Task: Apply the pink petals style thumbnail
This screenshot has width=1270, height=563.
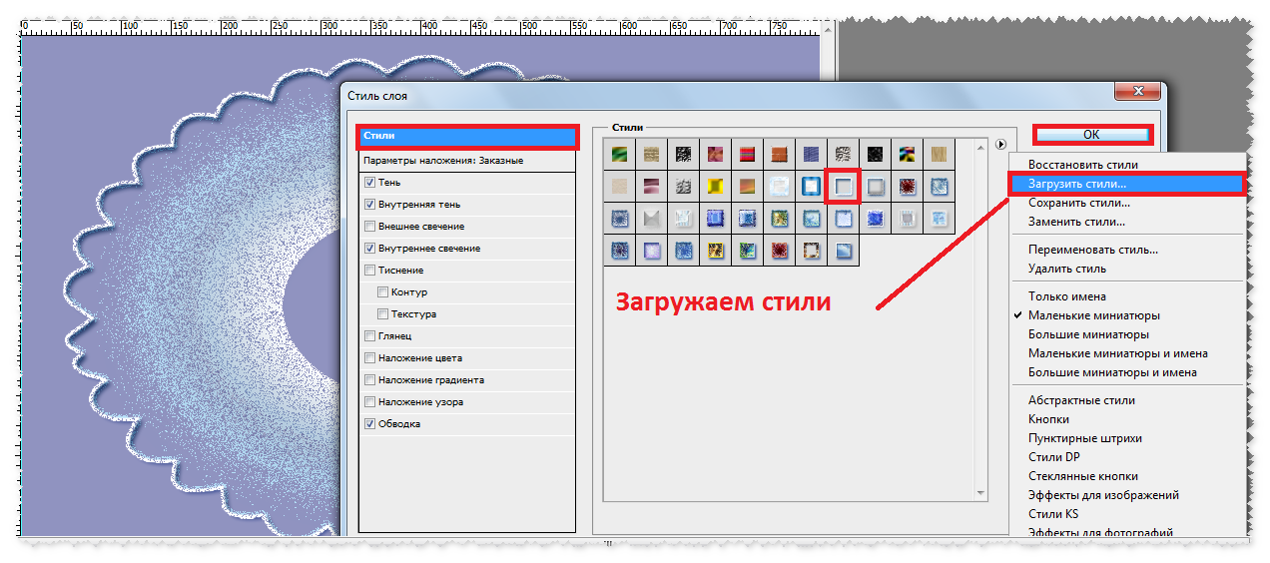Action: click(x=714, y=155)
